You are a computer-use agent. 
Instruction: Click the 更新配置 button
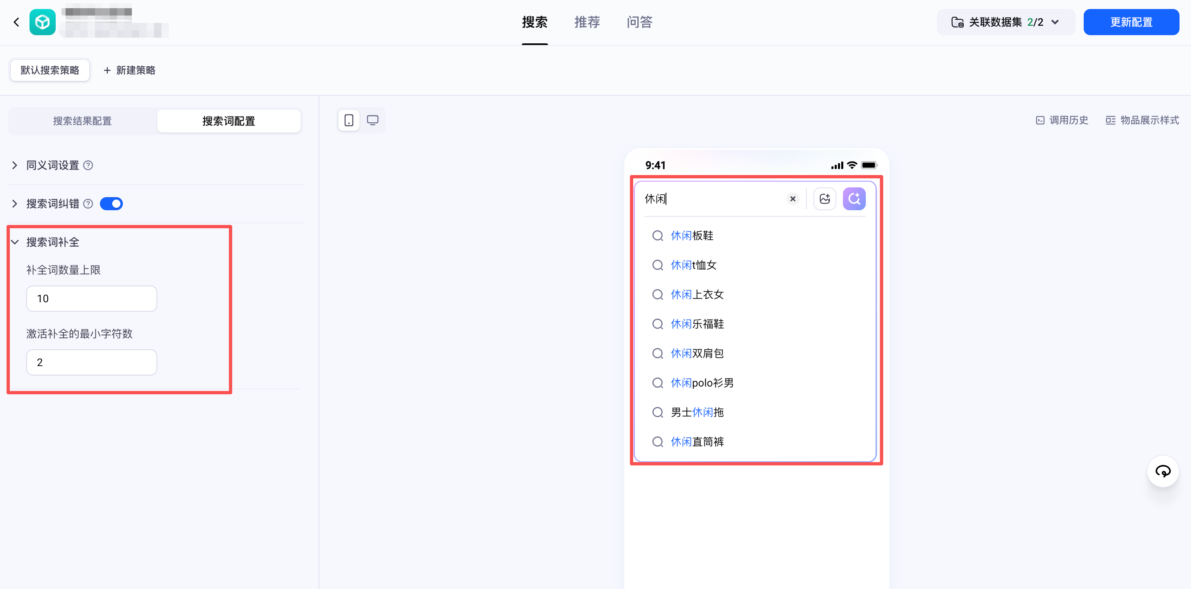1131,22
